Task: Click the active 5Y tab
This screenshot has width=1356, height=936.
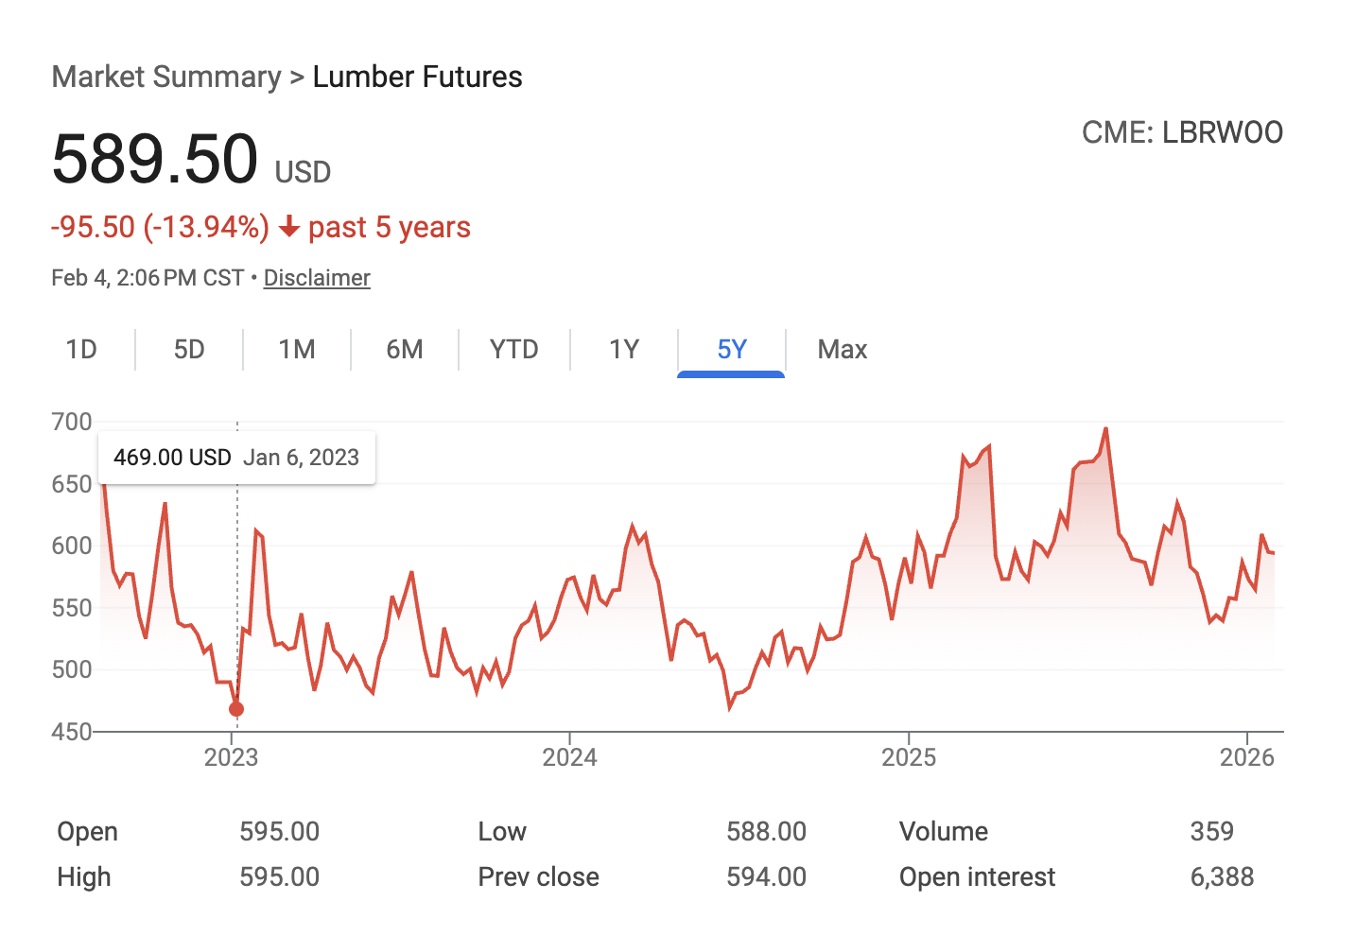Action: [732, 350]
